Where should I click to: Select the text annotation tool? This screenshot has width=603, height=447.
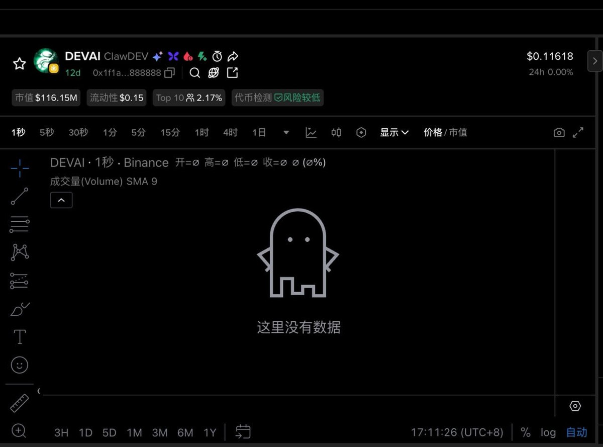point(19,337)
